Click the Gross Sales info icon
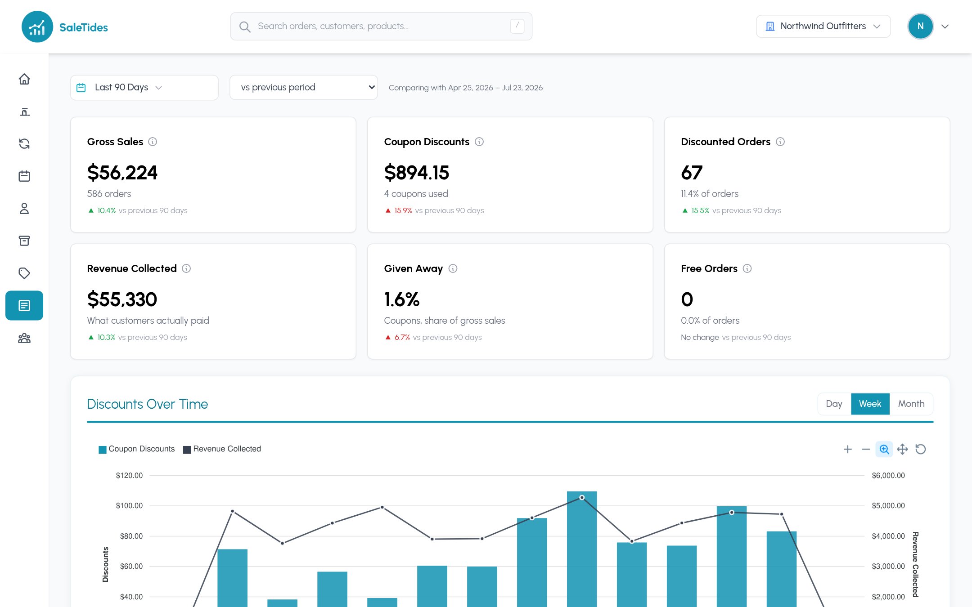The height and width of the screenshot is (607, 972). (x=153, y=142)
